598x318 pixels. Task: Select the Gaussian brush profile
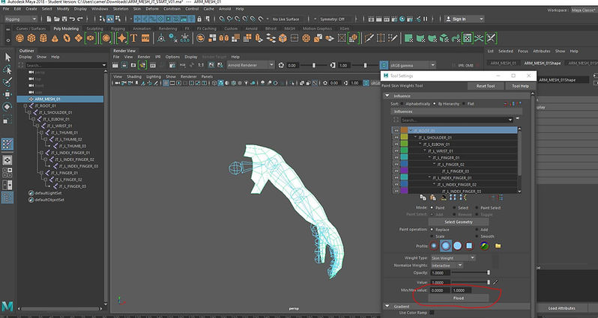pos(434,245)
